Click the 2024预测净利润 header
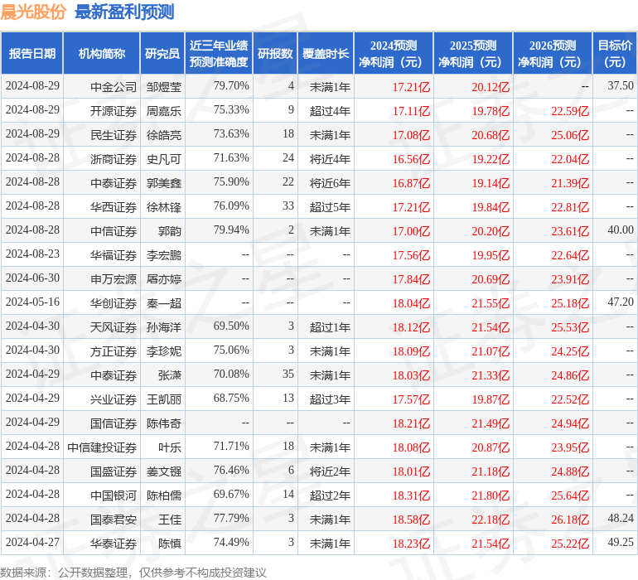 [x=394, y=53]
